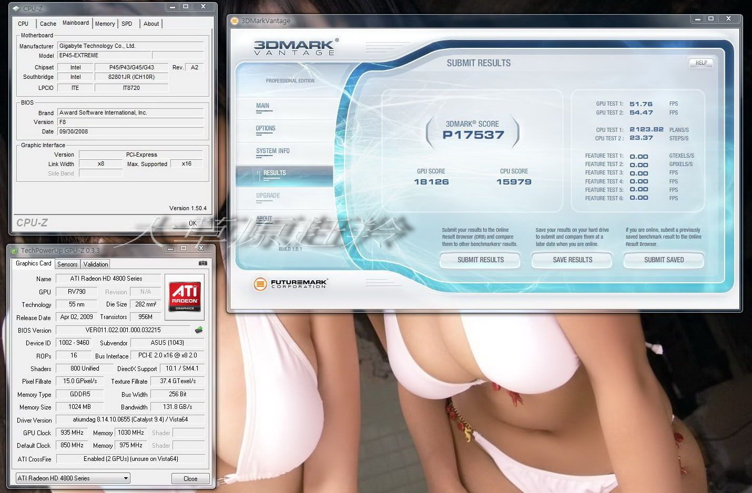
Task: Select the Sensors tab in GPU-Z
Action: 67,264
